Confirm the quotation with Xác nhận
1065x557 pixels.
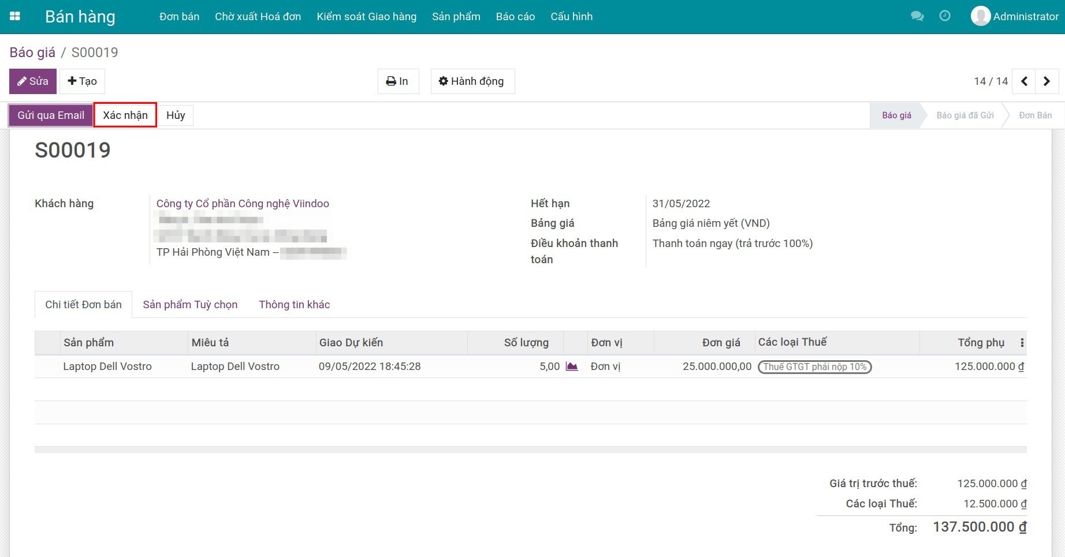[x=125, y=115]
